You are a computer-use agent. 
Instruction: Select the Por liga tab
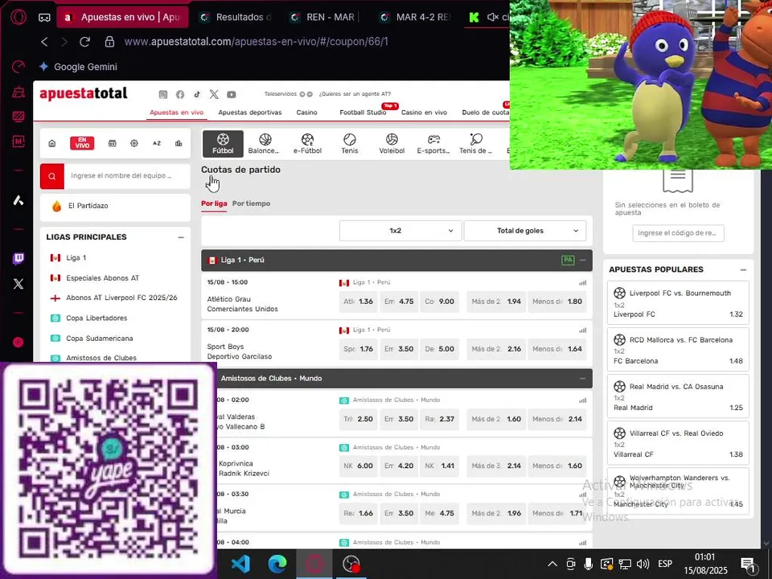pos(214,203)
